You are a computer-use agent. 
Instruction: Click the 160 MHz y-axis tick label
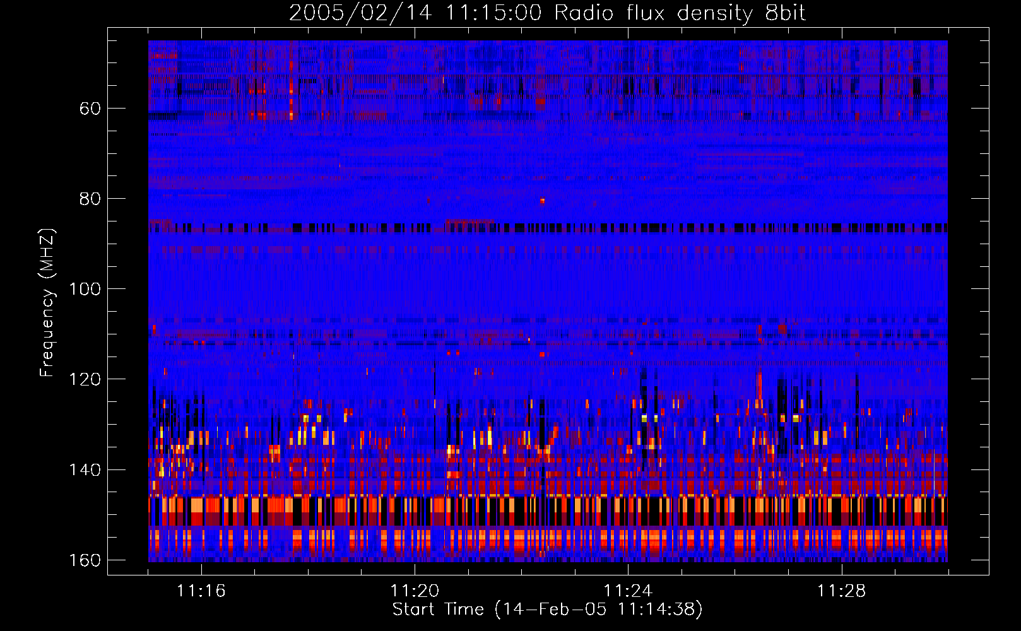85,560
